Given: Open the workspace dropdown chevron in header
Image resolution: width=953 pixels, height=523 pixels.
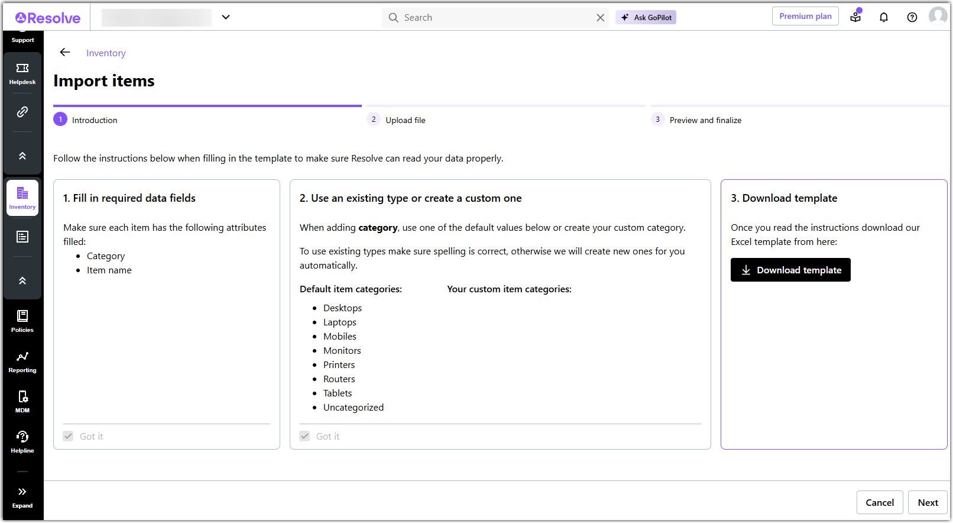Looking at the screenshot, I should 226,17.
